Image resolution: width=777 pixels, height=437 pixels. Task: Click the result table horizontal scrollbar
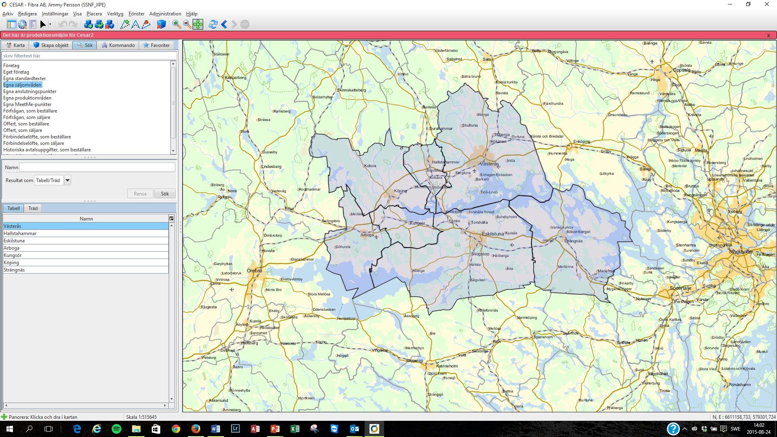pos(85,405)
